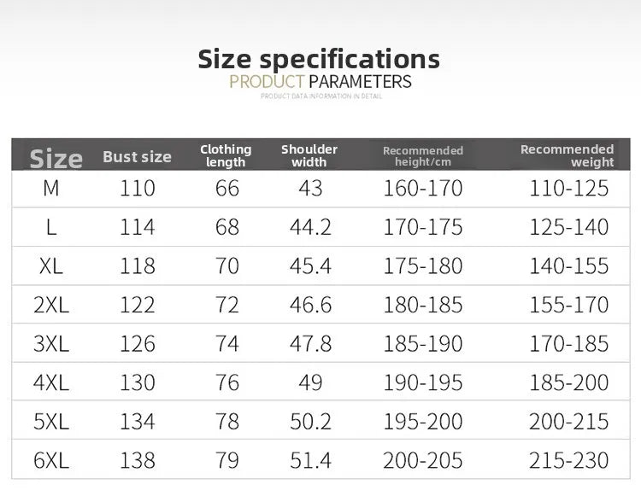Select recommended weight cell 110-125
This screenshot has width=641, height=490.
[569, 189]
